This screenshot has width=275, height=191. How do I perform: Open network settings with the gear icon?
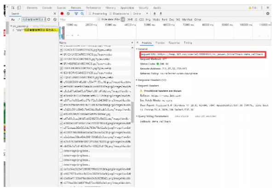(x=268, y=13)
